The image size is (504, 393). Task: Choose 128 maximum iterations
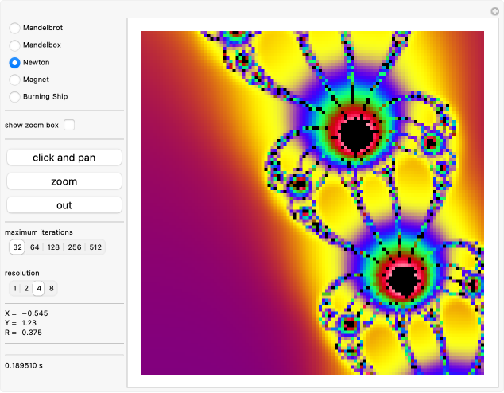(x=54, y=247)
